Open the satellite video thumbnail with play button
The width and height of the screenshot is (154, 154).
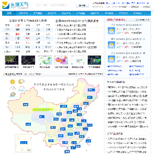pos(12,60)
